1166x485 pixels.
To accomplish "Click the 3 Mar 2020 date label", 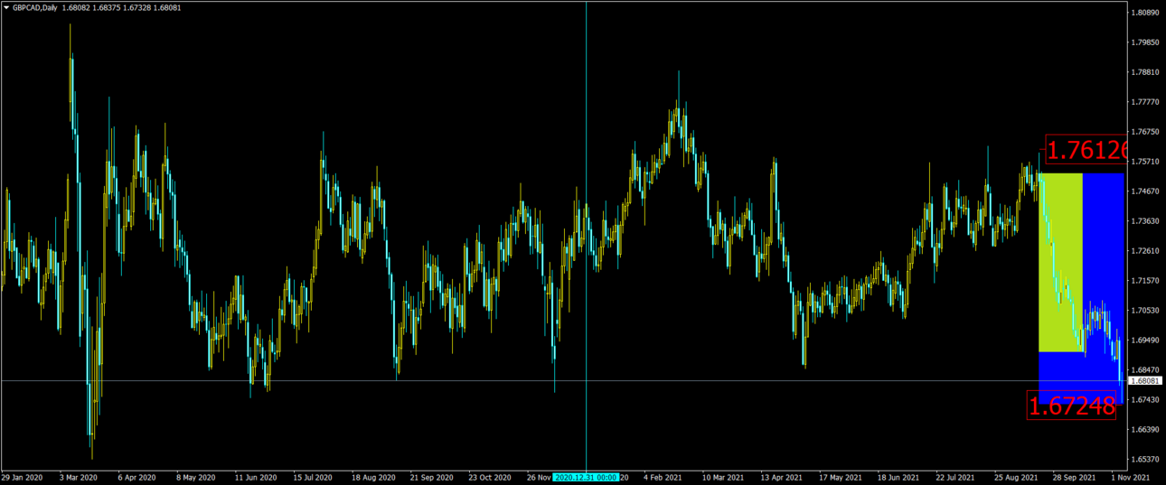I will pos(79,477).
